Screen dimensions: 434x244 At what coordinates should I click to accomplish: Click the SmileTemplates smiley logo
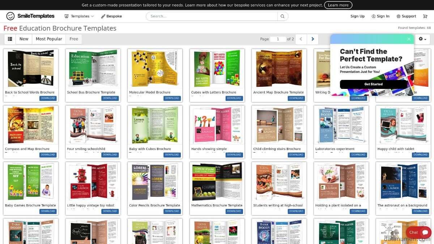click(x=11, y=16)
